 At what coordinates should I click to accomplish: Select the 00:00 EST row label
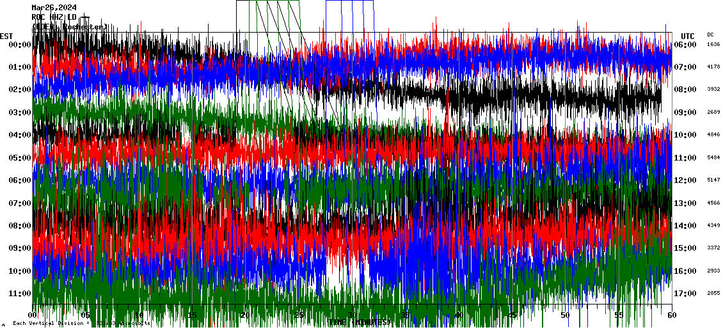(20, 45)
